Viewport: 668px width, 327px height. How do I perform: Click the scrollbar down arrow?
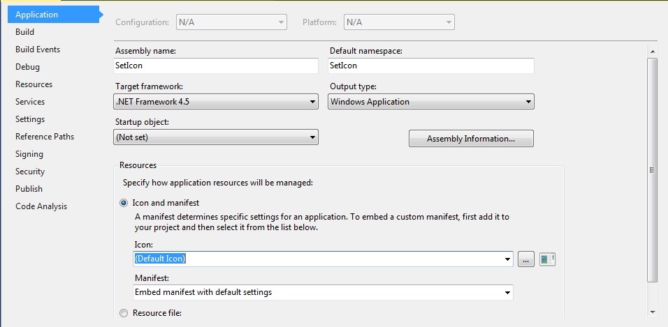pyautogui.click(x=652, y=312)
